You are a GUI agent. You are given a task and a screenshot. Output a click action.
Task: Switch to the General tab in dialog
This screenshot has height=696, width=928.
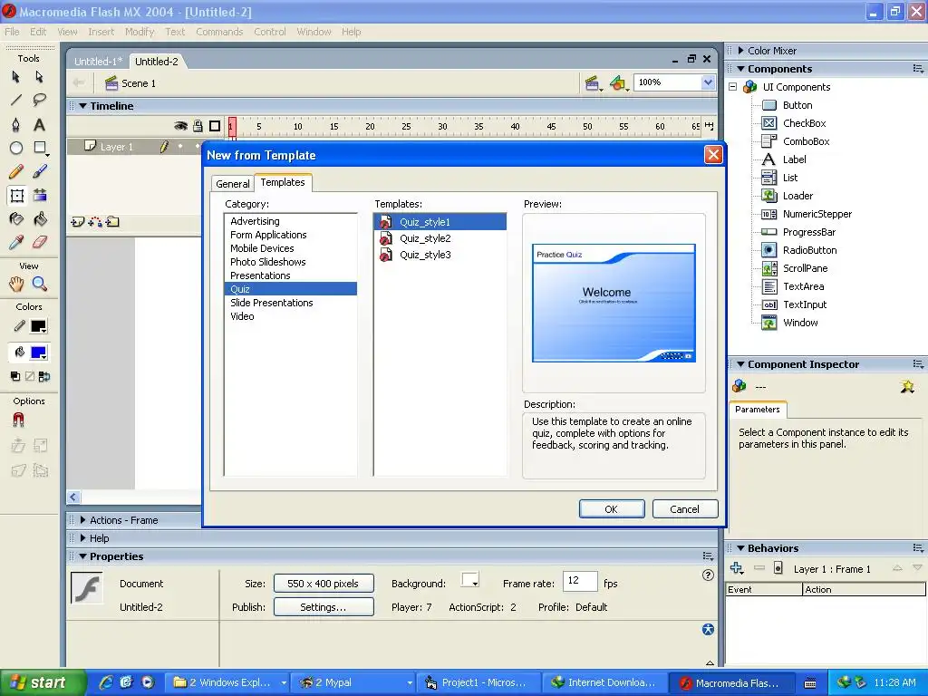point(233,184)
